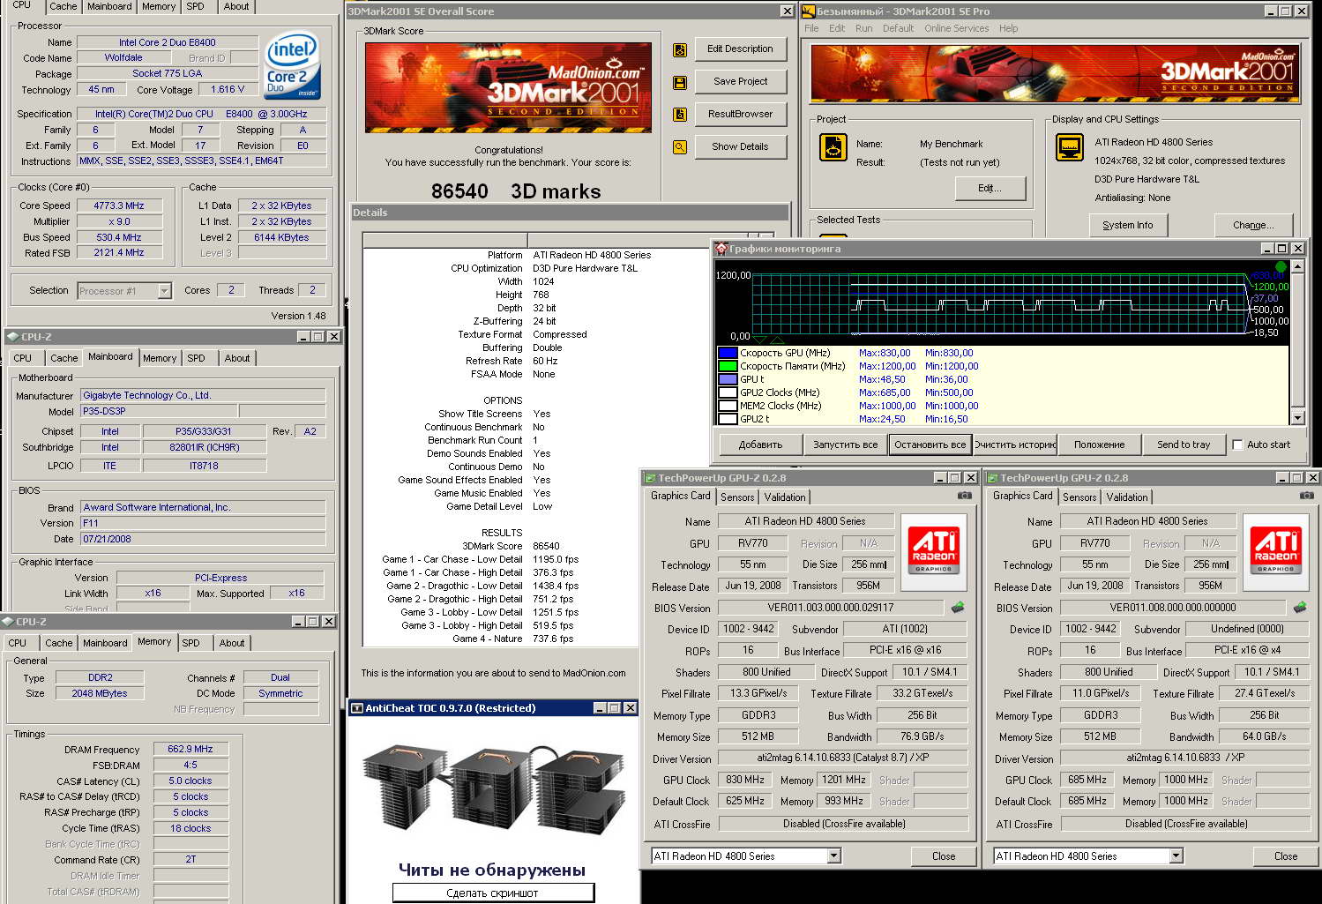The width and height of the screenshot is (1322, 904).
Task: Open the right GPU-Z card selection dropdown
Action: click(x=1176, y=855)
